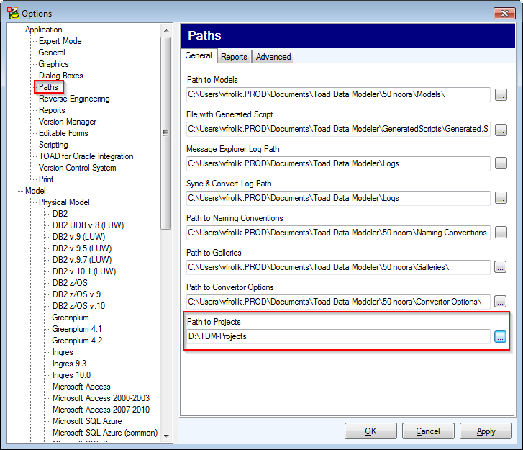Select Microsoft Access 2007-2010
The width and height of the screenshot is (523, 450).
[101, 410]
